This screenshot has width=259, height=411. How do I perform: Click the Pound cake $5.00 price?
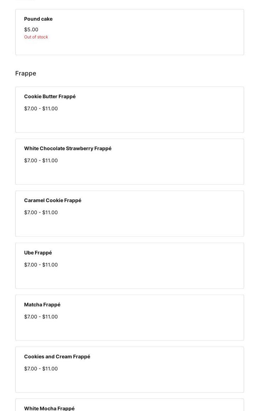tap(31, 30)
